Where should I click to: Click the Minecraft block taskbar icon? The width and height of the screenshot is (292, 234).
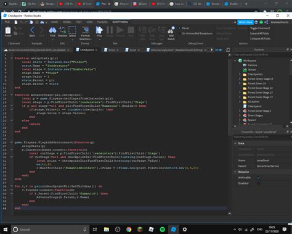coord(140,229)
